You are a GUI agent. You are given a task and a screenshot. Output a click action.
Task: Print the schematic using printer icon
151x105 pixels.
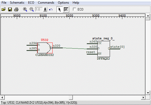[16, 9]
